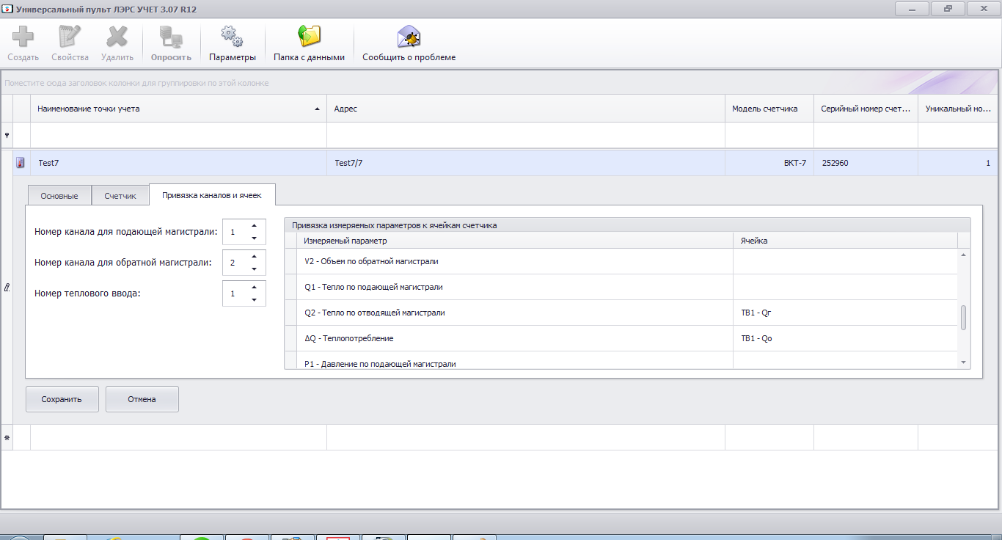Click the Модель счетчика column header

(x=769, y=109)
